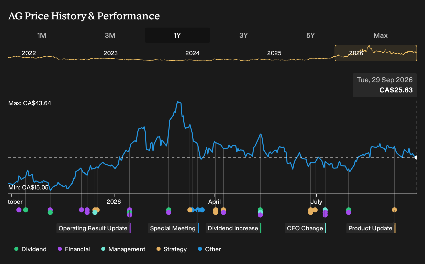This screenshot has width=425, height=264.
Task: Toggle the Other legend filter
Action: (x=209, y=249)
